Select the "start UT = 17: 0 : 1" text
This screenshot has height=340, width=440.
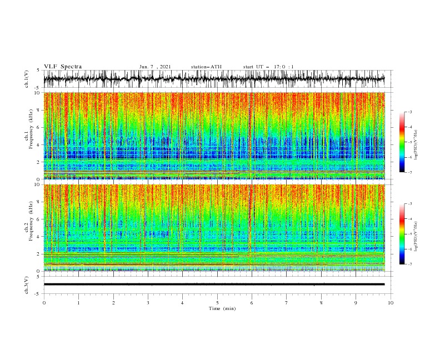pos(268,67)
